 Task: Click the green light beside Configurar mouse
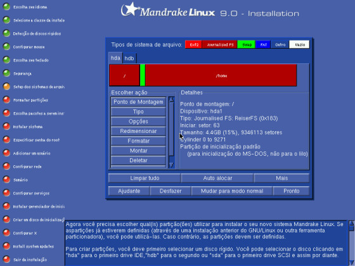(6, 47)
